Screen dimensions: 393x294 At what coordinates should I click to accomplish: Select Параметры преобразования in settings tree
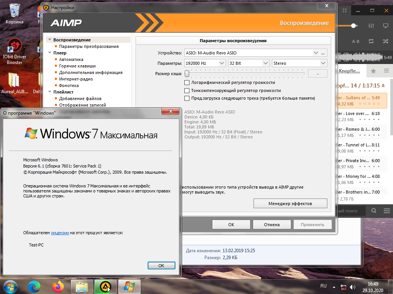tap(89, 46)
